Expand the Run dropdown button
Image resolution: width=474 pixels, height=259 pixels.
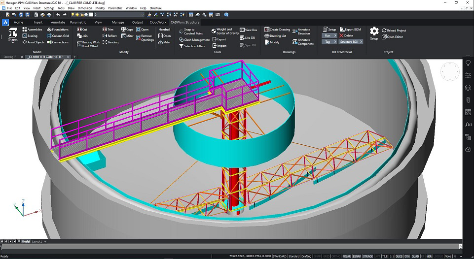(330, 35)
